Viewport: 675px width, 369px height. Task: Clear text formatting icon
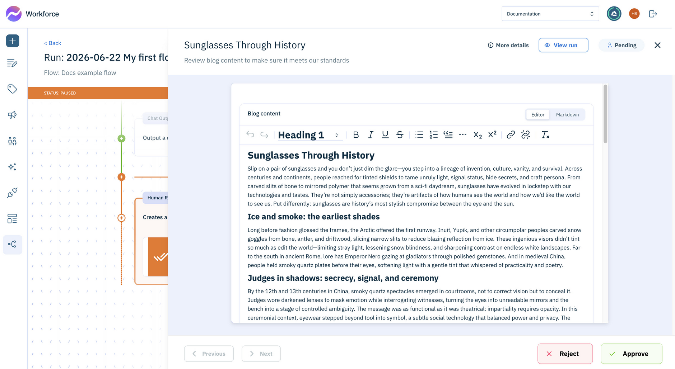[545, 135]
